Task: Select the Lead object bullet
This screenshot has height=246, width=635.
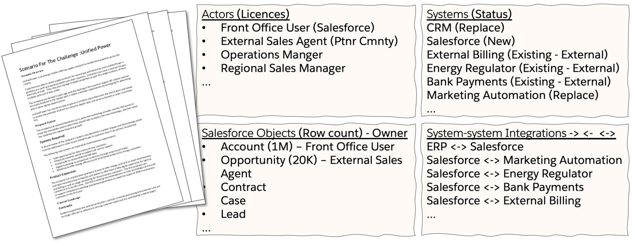Action: [x=233, y=214]
